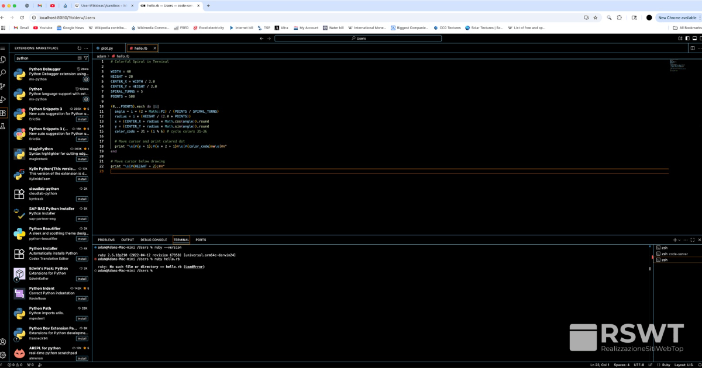Open the Source Control view
The width and height of the screenshot is (702, 368).
click(3, 86)
